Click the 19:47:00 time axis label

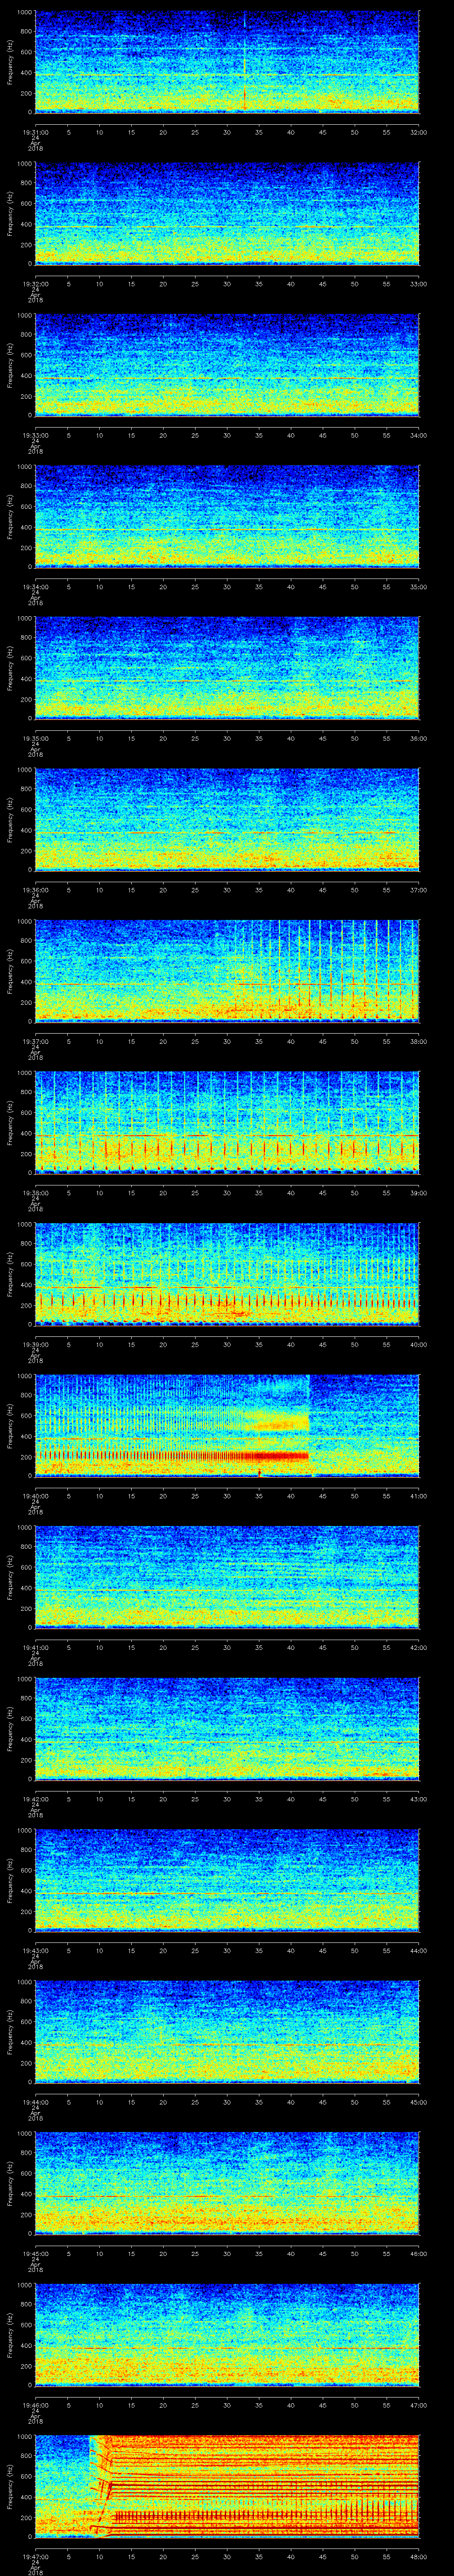click(35, 2555)
